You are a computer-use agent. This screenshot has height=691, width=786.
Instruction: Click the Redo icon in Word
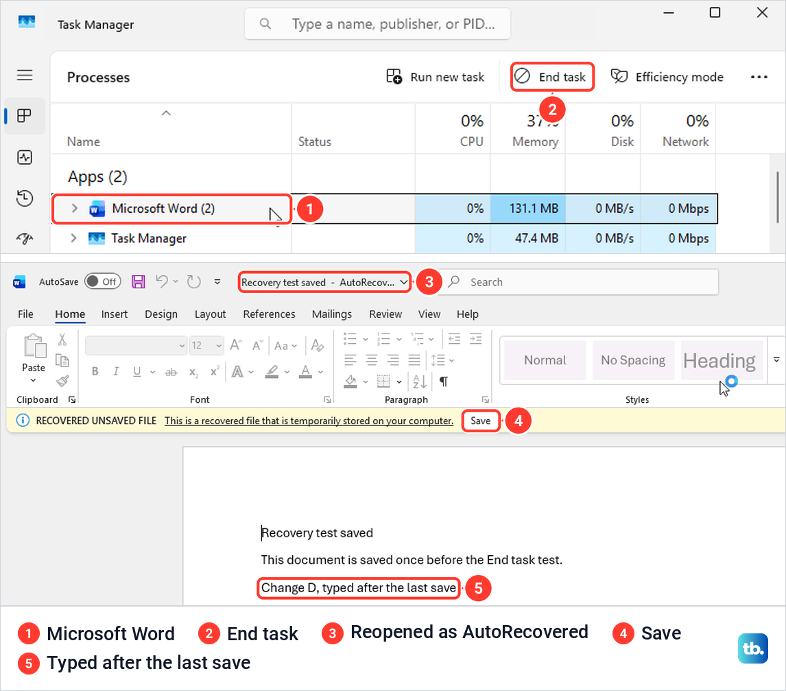pyautogui.click(x=193, y=282)
